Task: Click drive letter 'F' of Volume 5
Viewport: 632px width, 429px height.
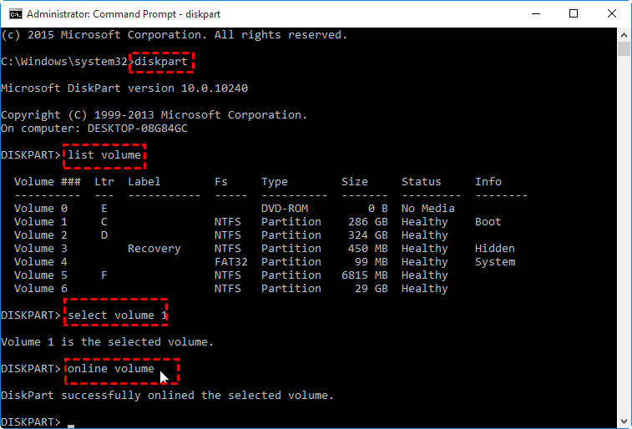Action: click(104, 275)
